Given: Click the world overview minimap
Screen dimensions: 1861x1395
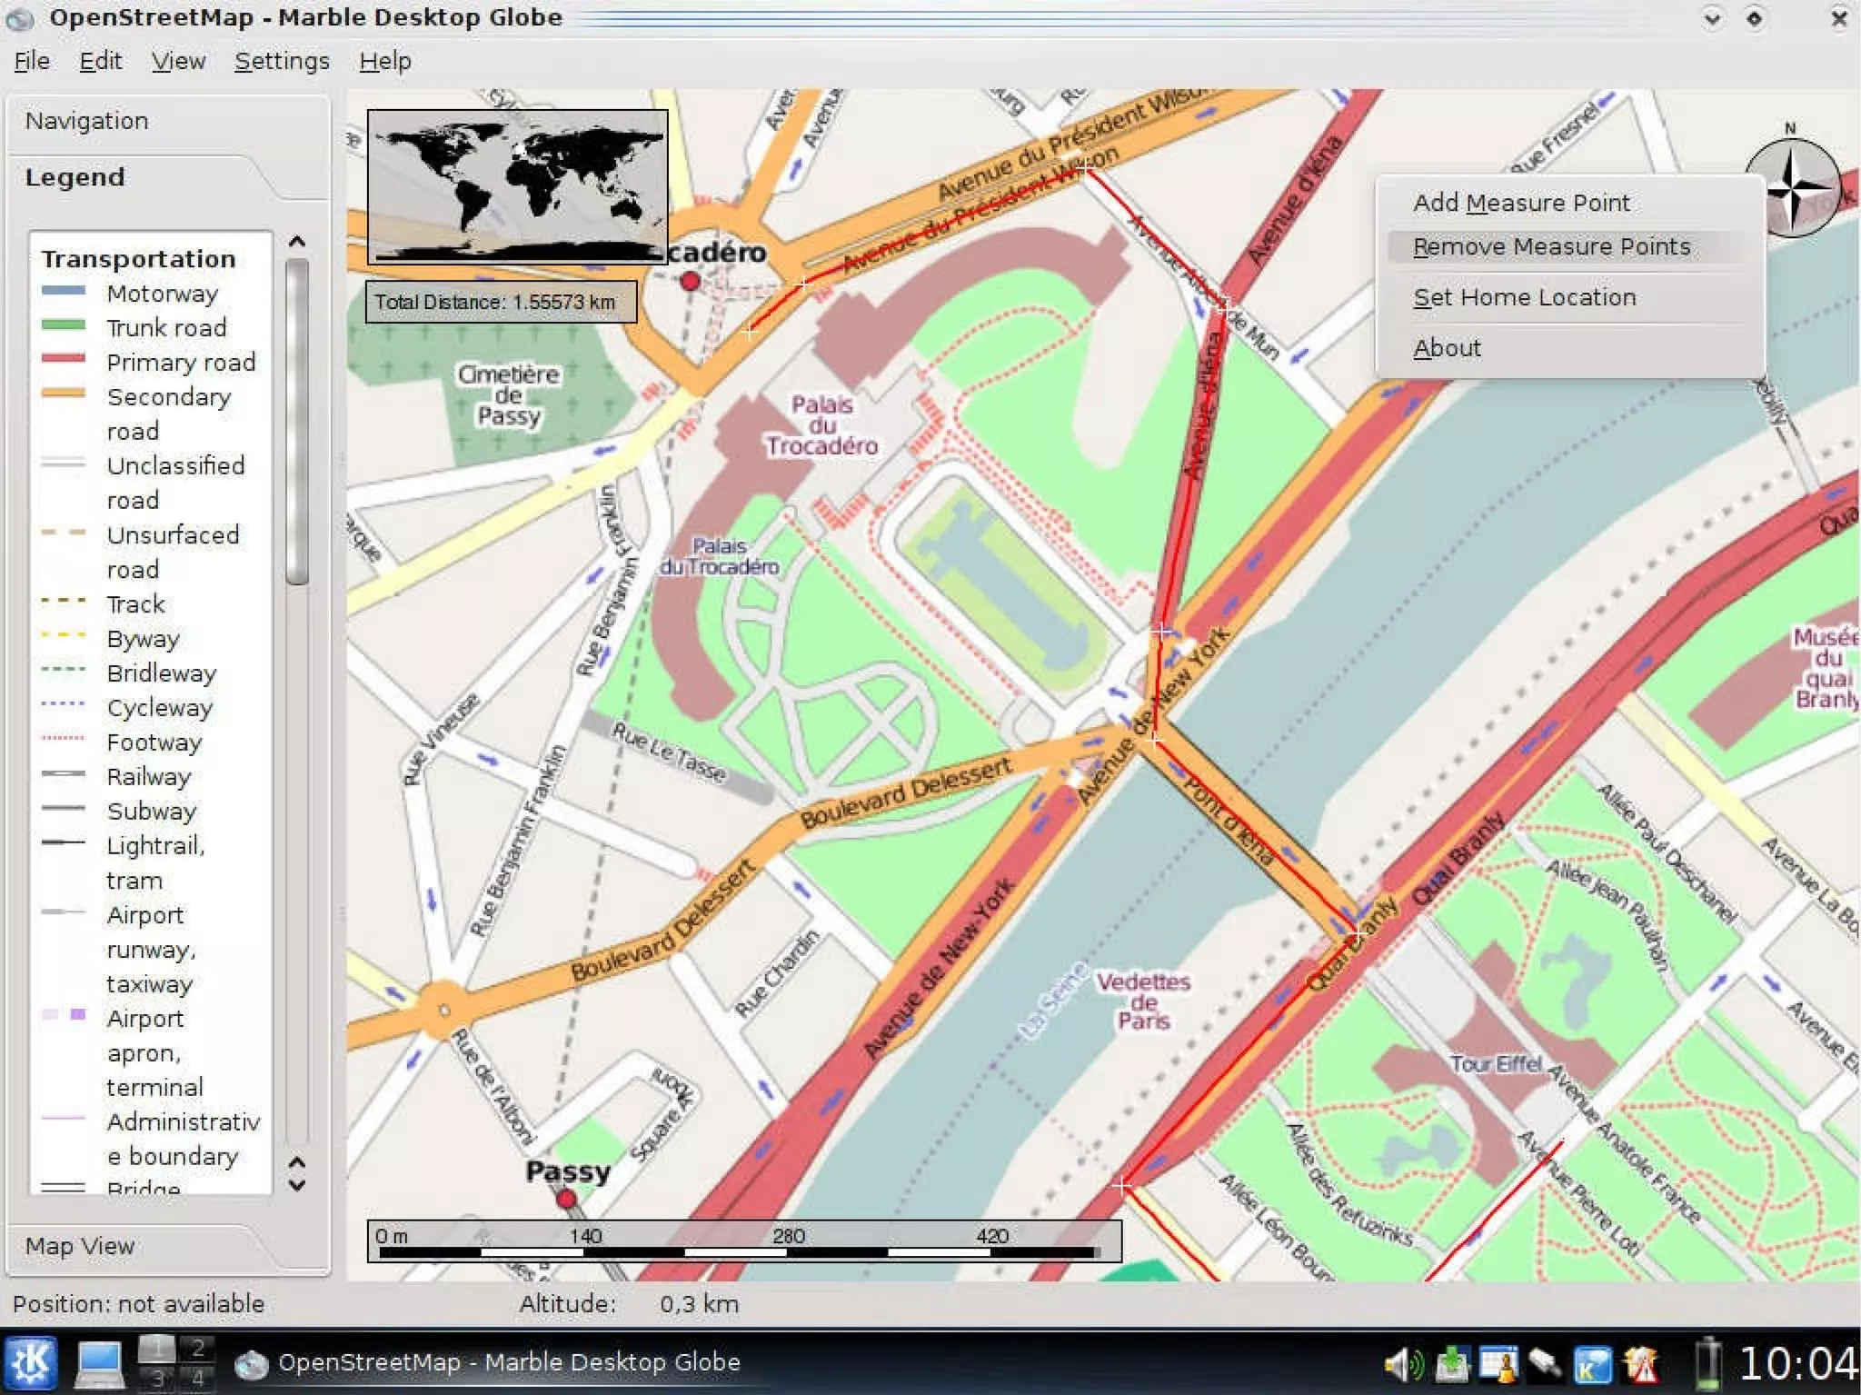Looking at the screenshot, I should tap(517, 187).
